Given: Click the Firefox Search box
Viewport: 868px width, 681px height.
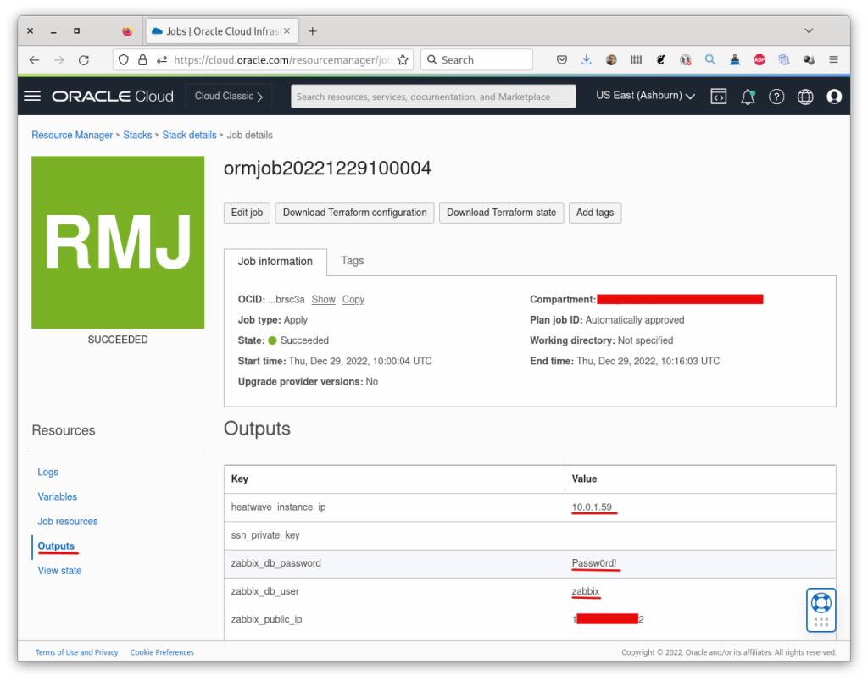Looking at the screenshot, I should [x=476, y=60].
